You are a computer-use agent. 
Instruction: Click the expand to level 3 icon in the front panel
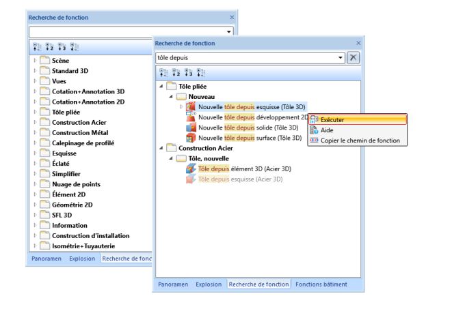[x=187, y=74]
